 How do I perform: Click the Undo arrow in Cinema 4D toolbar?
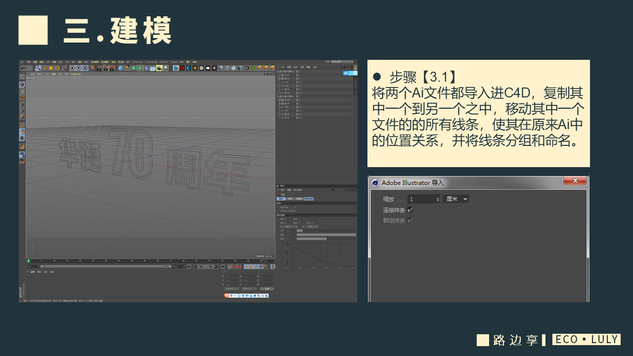pos(24,68)
